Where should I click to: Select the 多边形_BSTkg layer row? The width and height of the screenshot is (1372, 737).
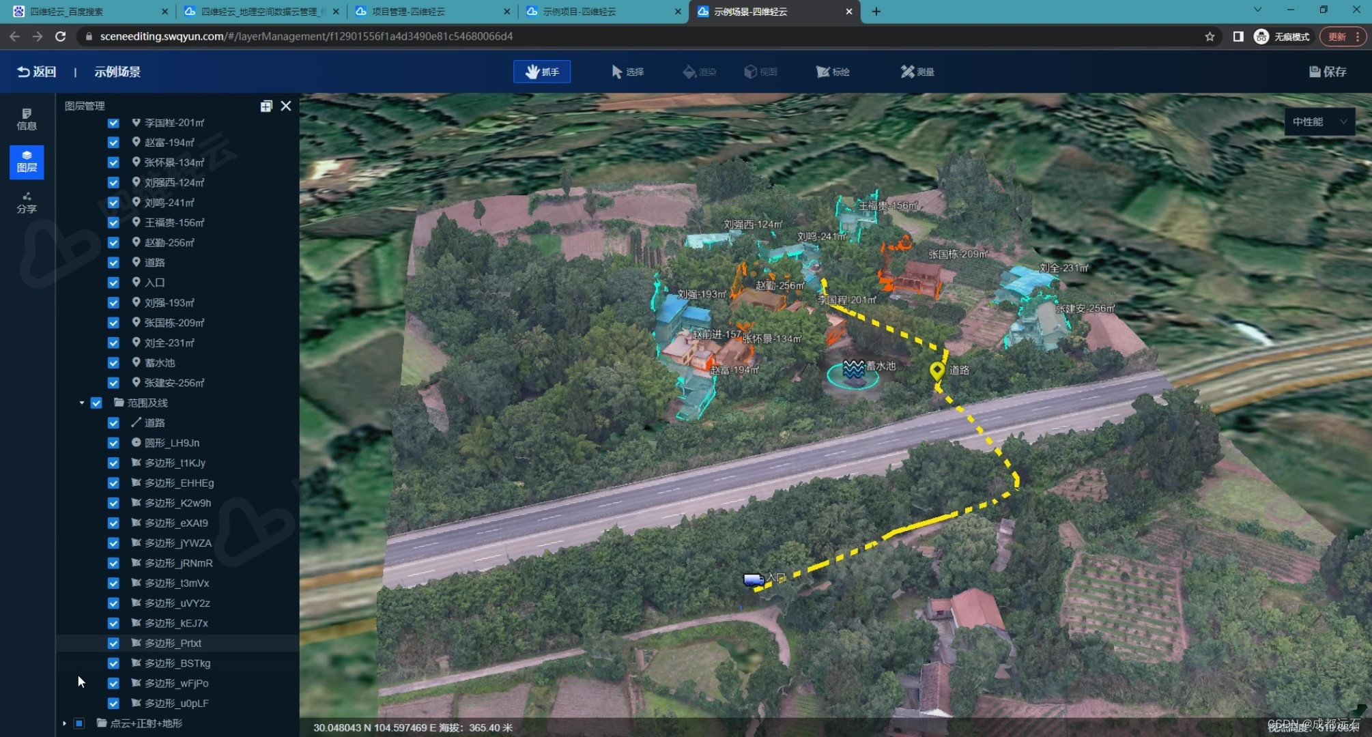click(177, 663)
